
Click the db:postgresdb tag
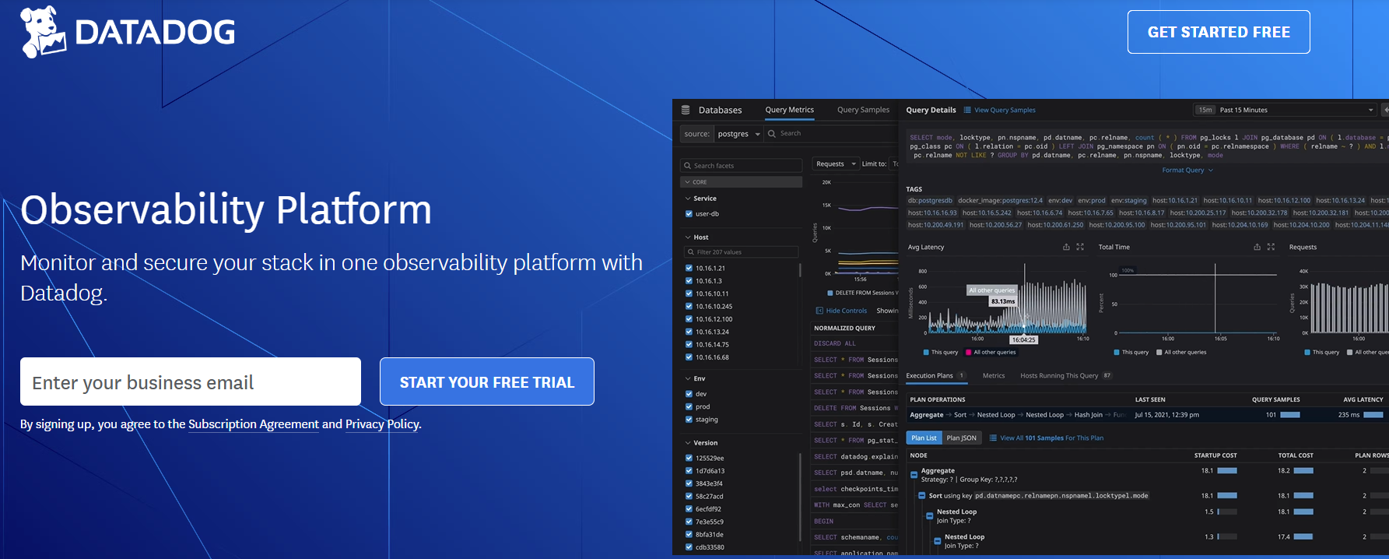tap(930, 200)
